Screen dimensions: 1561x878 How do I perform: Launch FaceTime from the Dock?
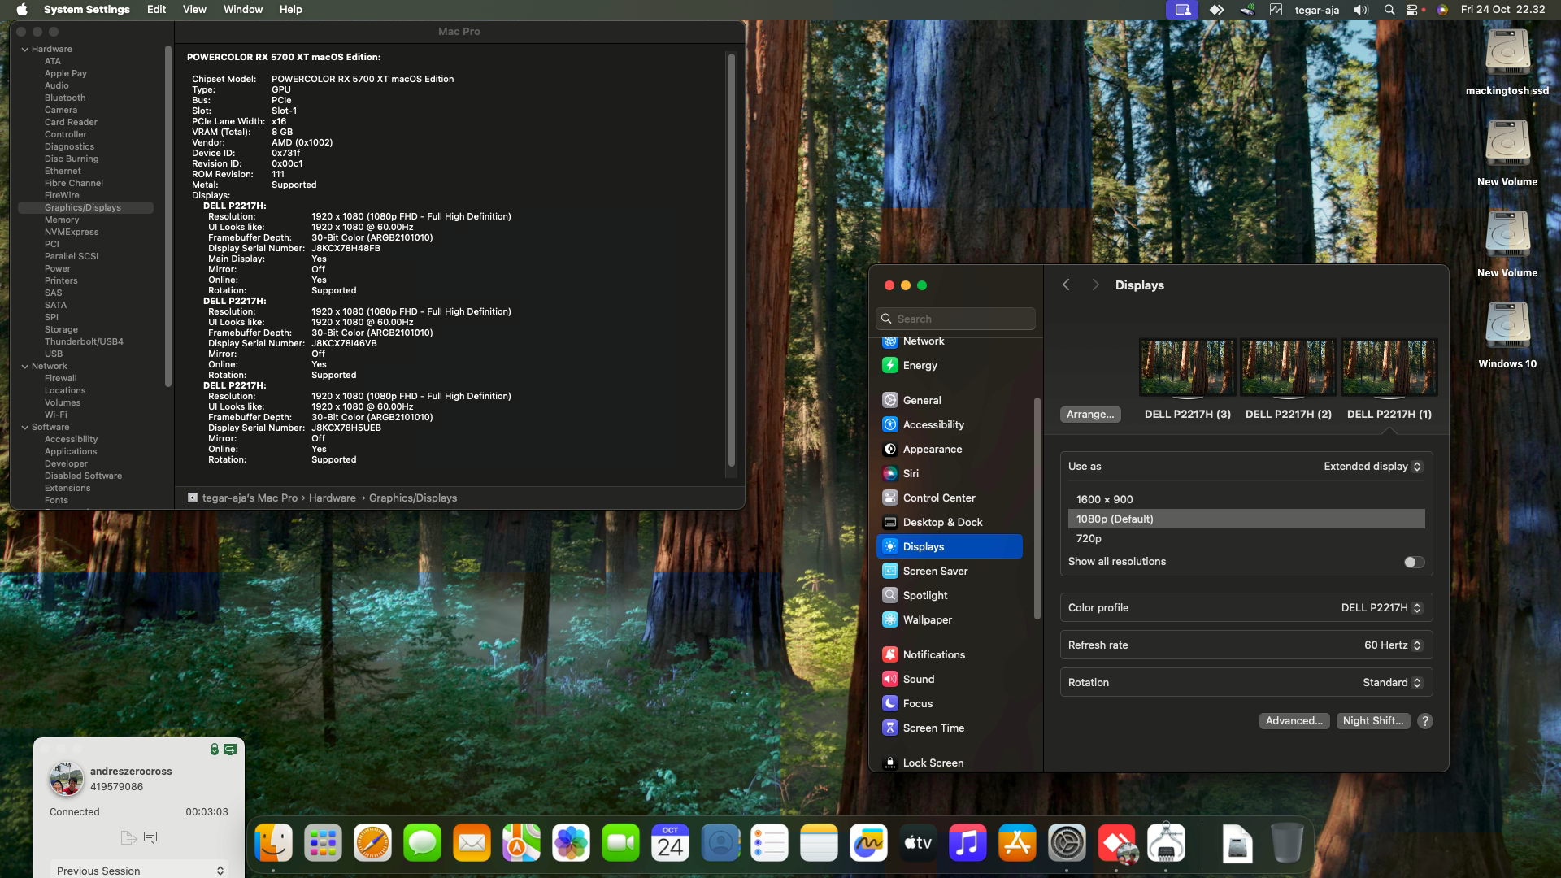(620, 843)
